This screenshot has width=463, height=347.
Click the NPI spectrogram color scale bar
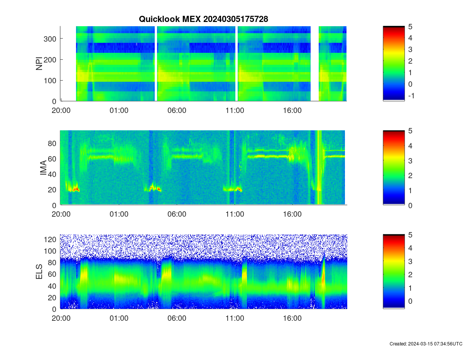394,64
